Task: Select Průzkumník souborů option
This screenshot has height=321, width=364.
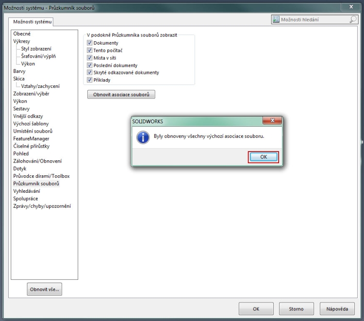Action: coord(36,184)
